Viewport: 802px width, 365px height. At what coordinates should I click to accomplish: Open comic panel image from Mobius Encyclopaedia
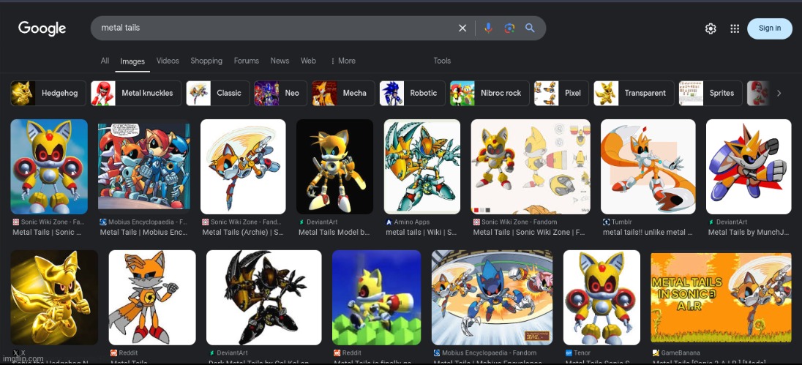pos(144,167)
